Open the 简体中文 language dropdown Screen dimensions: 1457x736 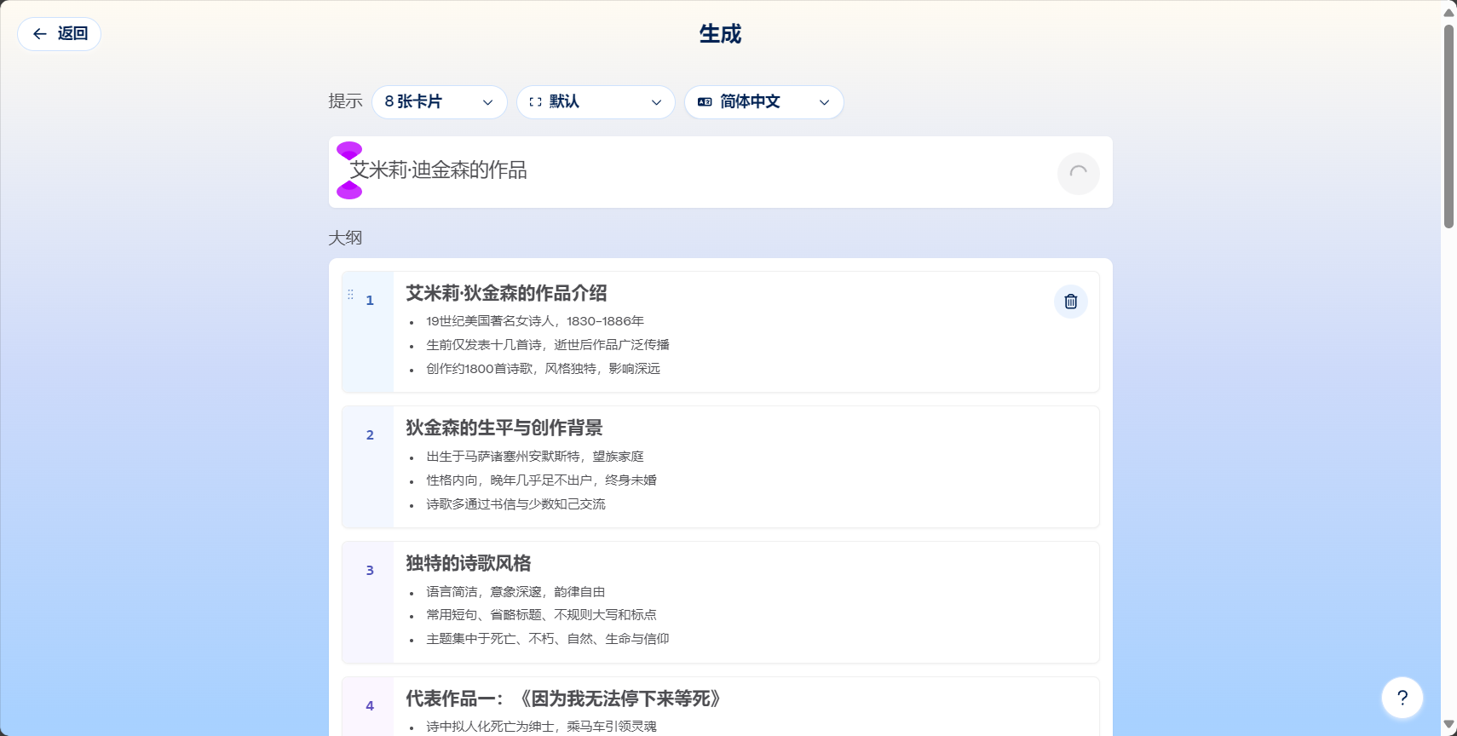click(x=763, y=102)
